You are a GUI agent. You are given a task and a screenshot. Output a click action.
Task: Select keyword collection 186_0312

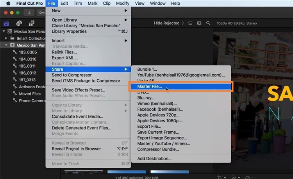tap(27, 73)
